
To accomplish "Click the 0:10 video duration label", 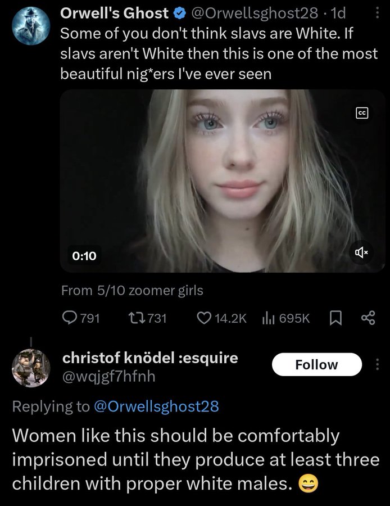I will 84,256.
